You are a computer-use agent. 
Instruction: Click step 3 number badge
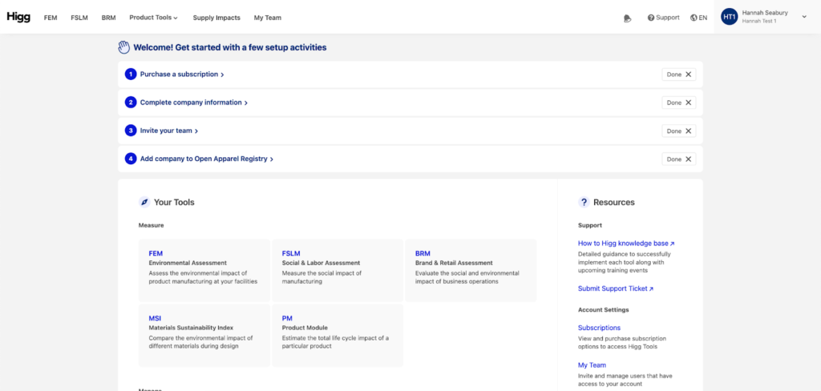131,131
